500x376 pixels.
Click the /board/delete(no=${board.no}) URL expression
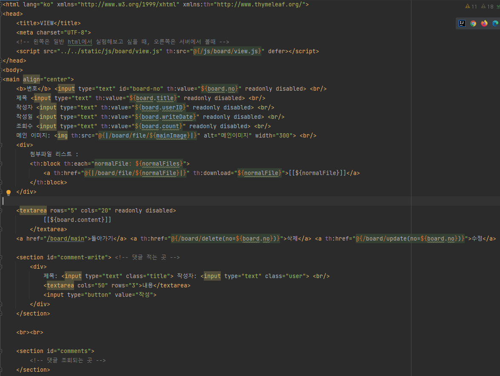(x=226, y=239)
